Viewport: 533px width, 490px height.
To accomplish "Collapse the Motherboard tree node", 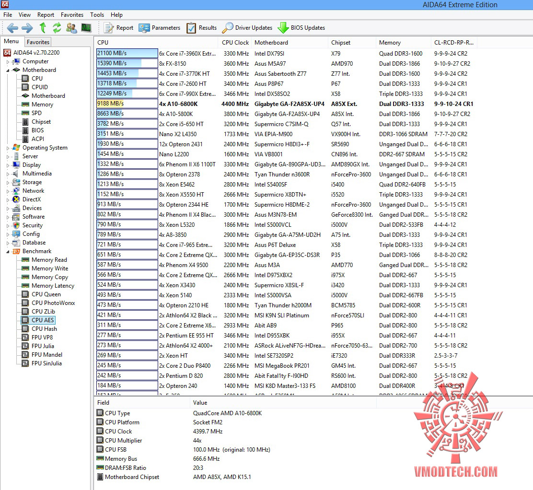I will 8,70.
